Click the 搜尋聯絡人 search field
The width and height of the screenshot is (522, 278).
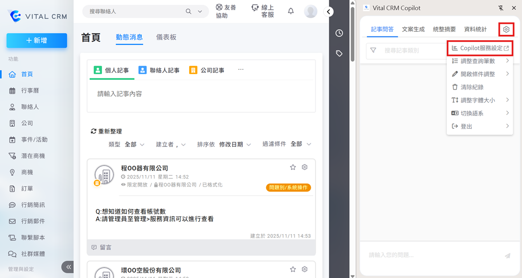pos(136,11)
